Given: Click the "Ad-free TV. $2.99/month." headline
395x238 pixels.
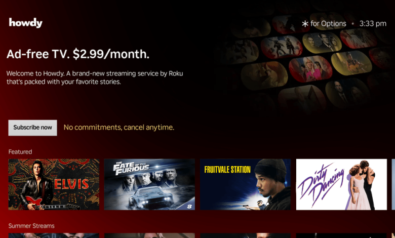Looking at the screenshot, I should pos(78,54).
